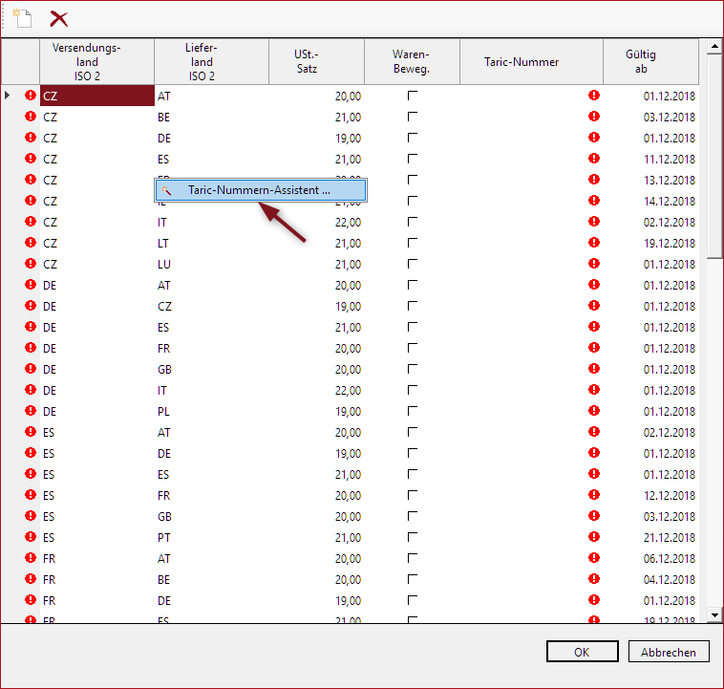Click the red X delete icon
The image size is (724, 689).
[x=59, y=18]
